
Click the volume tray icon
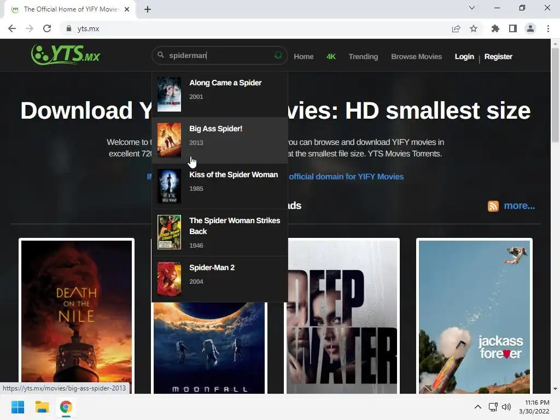(x=506, y=407)
